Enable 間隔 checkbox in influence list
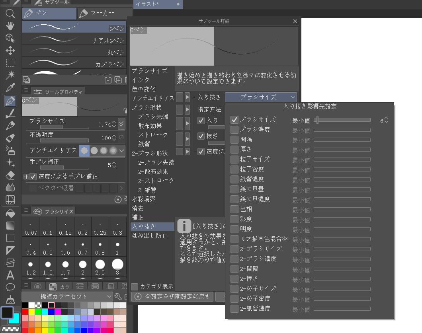This screenshot has height=333, width=422. [234, 139]
